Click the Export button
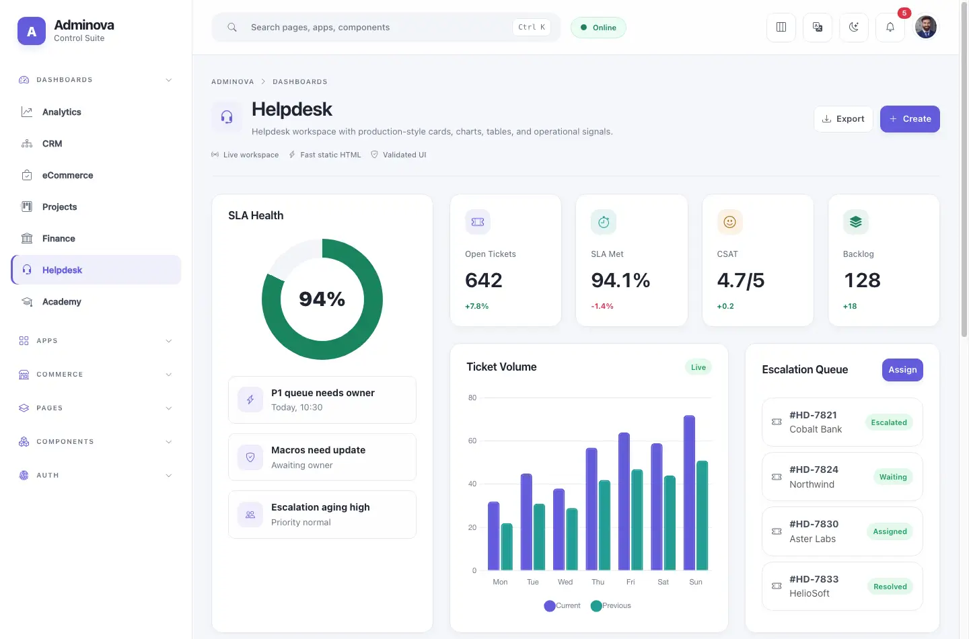The image size is (969, 639). pyautogui.click(x=843, y=119)
